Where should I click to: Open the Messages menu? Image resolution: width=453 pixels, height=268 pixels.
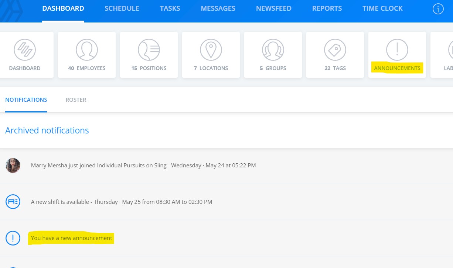(218, 8)
